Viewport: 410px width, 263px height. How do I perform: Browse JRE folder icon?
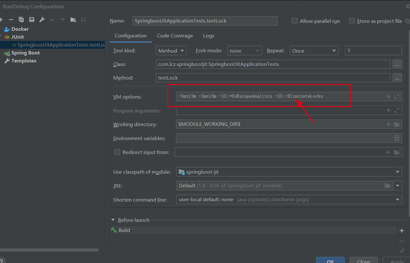point(387,185)
